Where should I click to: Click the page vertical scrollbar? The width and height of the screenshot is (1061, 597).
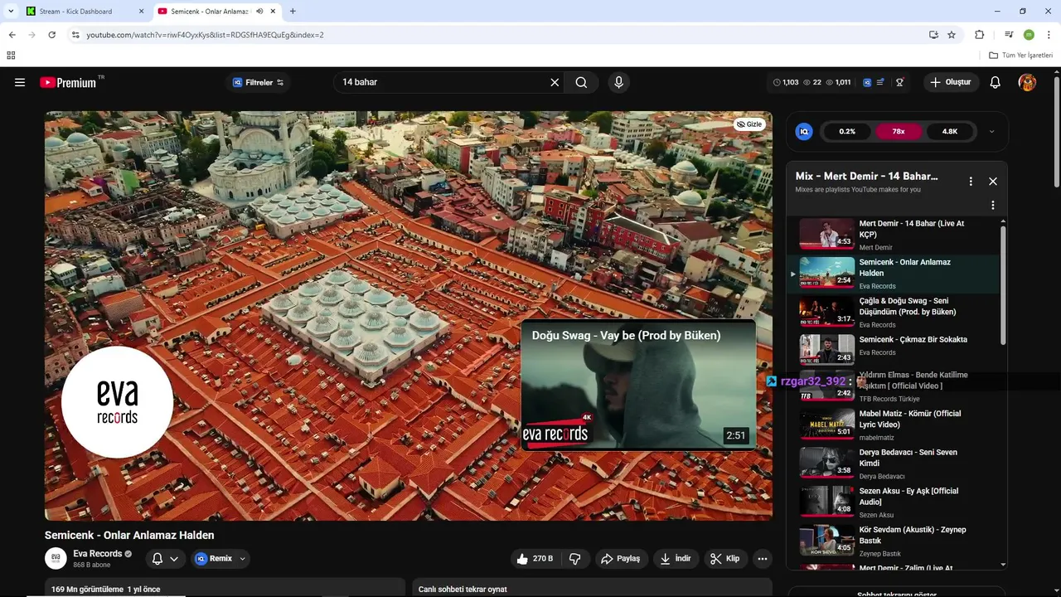point(1056,131)
